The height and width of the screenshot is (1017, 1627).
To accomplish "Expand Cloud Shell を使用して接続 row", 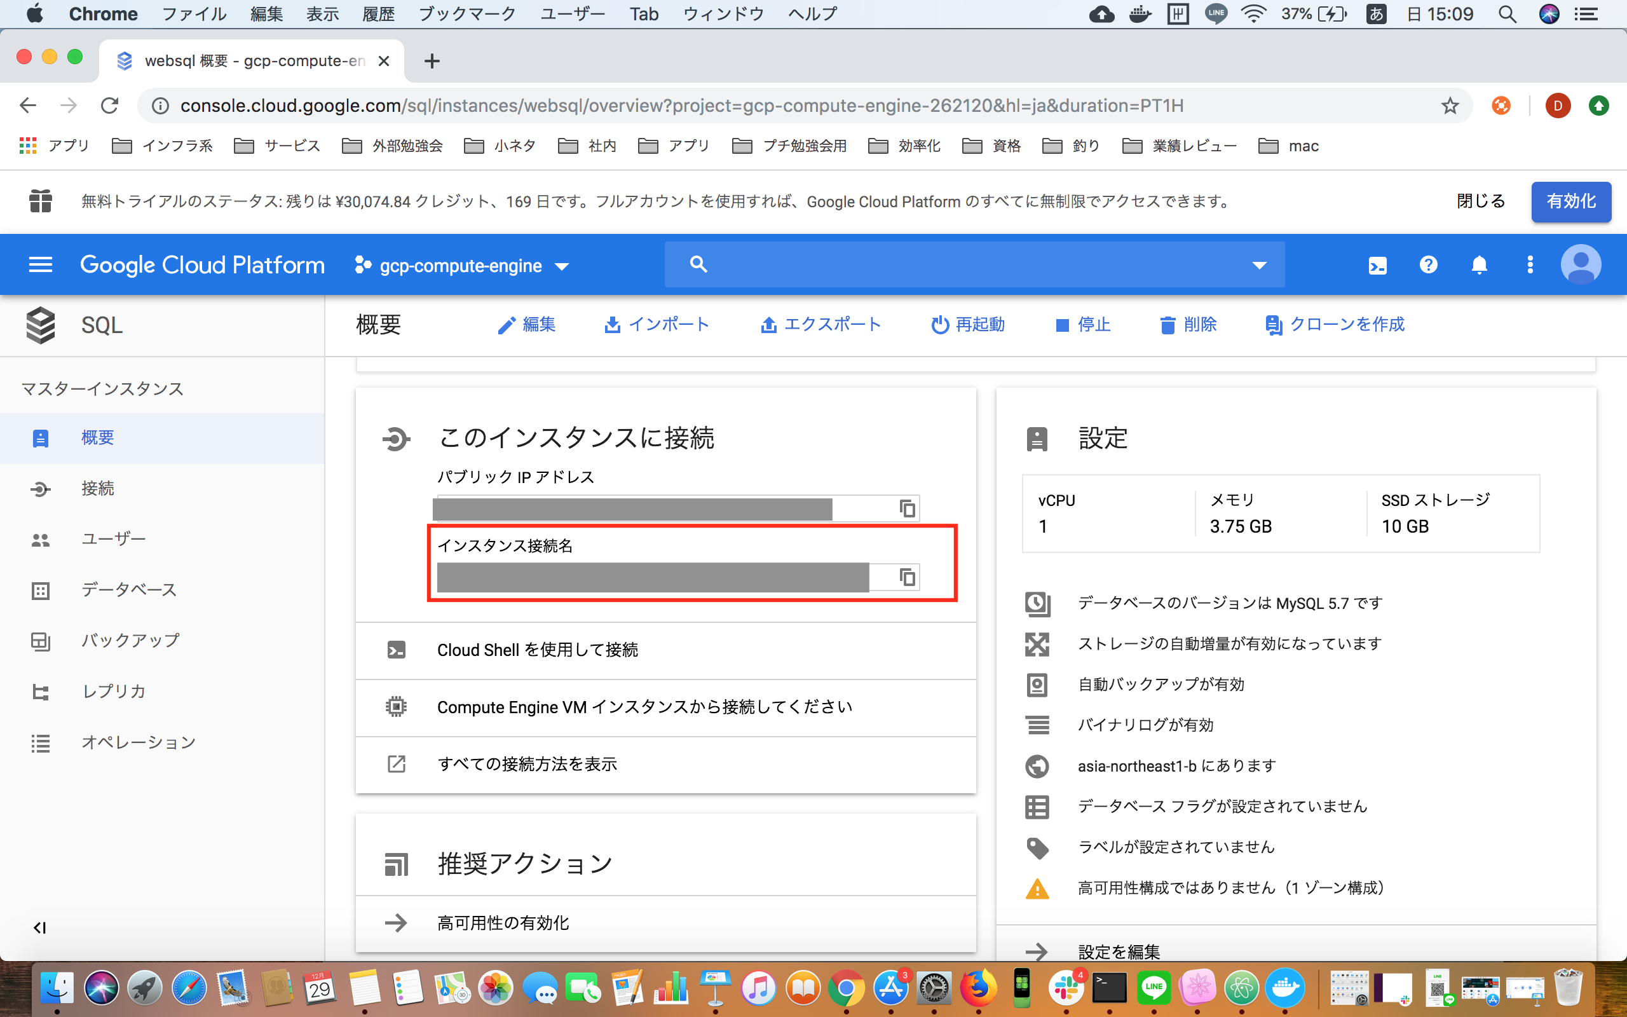I will point(537,650).
